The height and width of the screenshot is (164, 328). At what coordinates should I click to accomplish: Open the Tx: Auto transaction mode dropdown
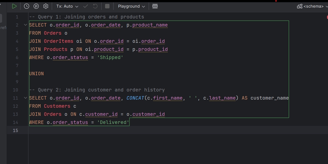tap(67, 6)
